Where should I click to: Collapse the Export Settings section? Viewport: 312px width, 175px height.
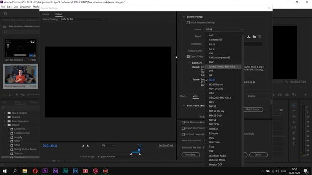[184, 17]
